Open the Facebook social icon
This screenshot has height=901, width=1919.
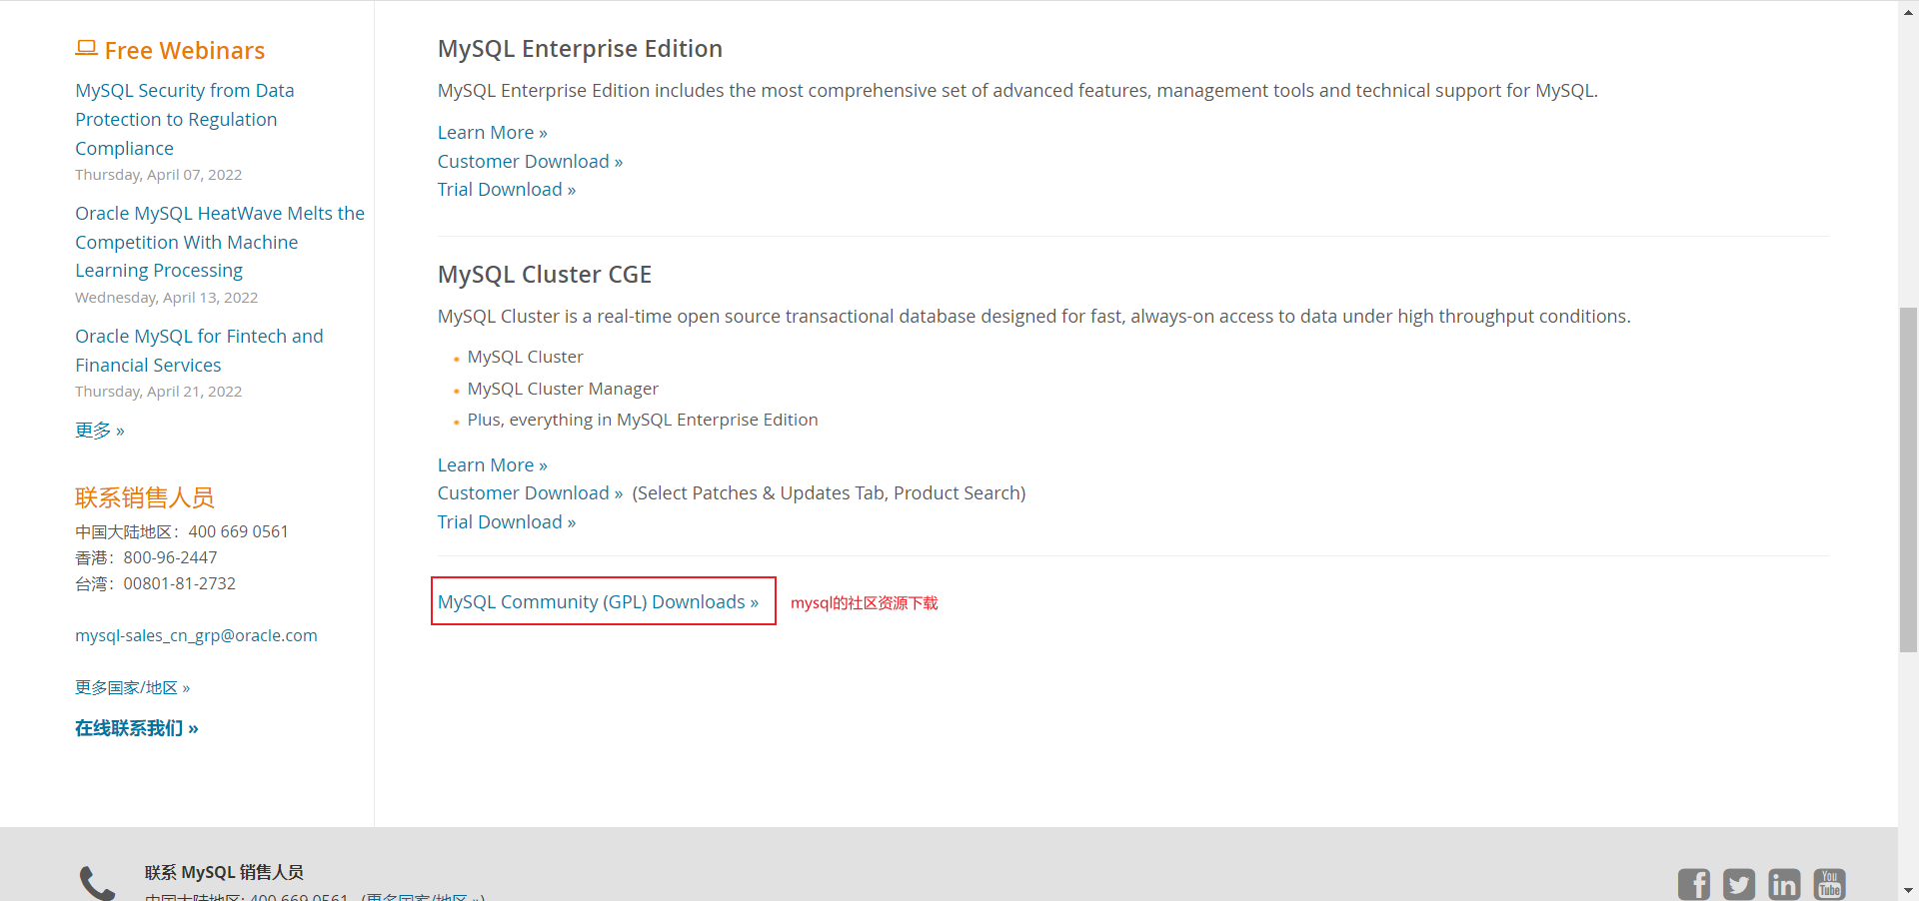(x=1694, y=884)
